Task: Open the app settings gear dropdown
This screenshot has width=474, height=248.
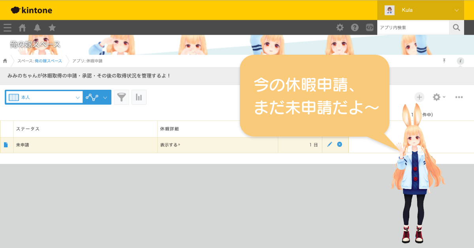Action: (x=438, y=97)
